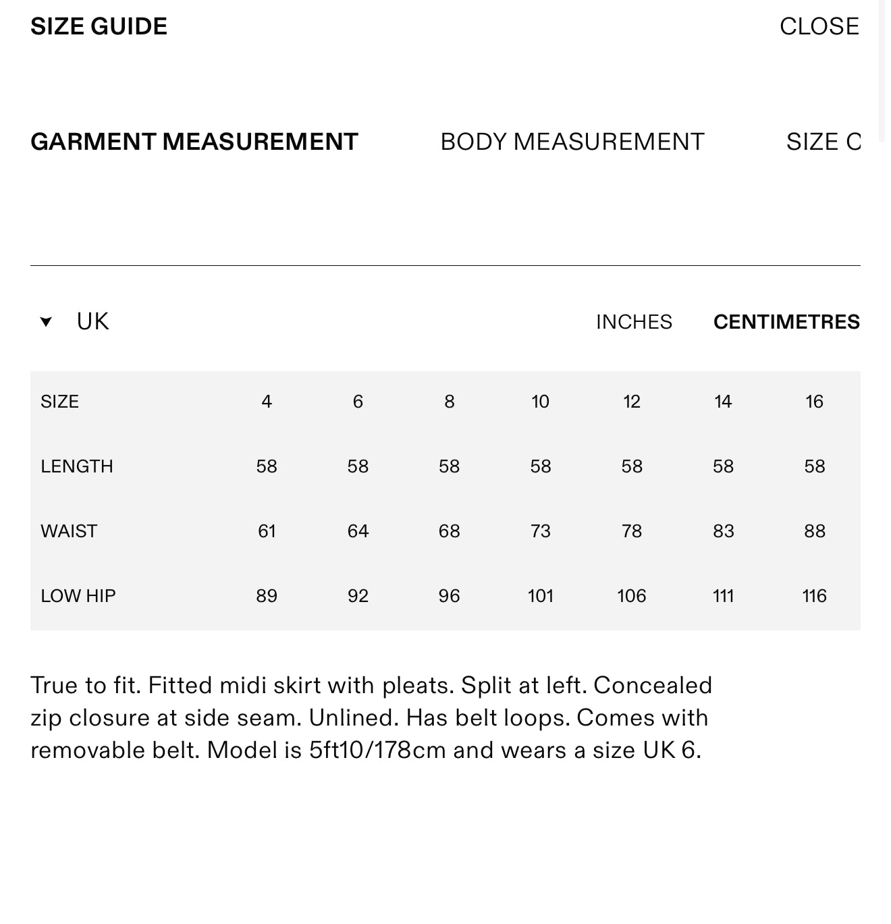
Task: Switch units to Inches
Action: point(634,322)
